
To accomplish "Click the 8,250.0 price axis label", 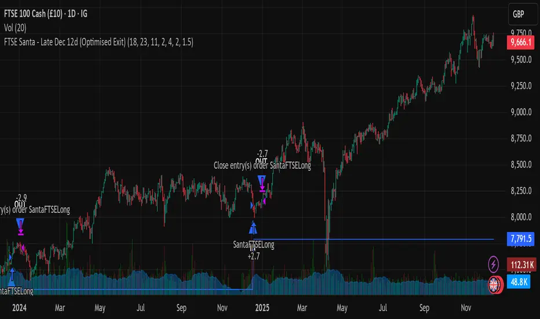I will [x=521, y=191].
